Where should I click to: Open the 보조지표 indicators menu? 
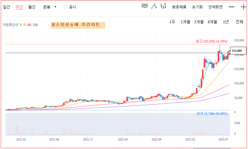click(179, 7)
